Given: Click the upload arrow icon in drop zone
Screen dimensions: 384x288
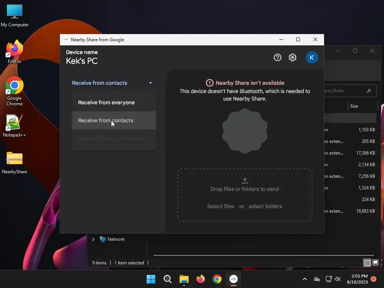Looking at the screenshot, I should pyautogui.click(x=244, y=181).
